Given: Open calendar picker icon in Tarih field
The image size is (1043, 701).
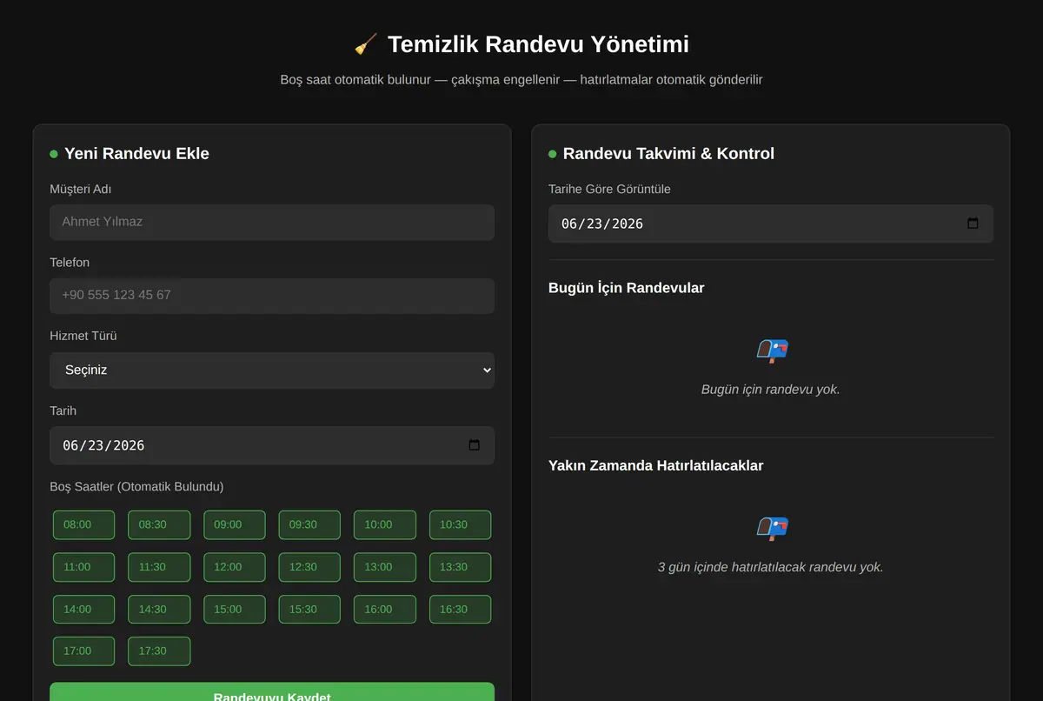Looking at the screenshot, I should [474, 445].
